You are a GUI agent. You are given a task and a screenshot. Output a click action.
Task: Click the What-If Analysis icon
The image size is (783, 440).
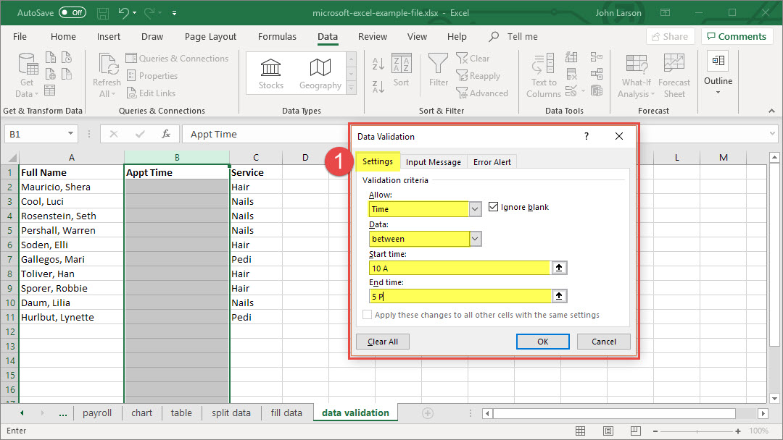pyautogui.click(x=636, y=65)
